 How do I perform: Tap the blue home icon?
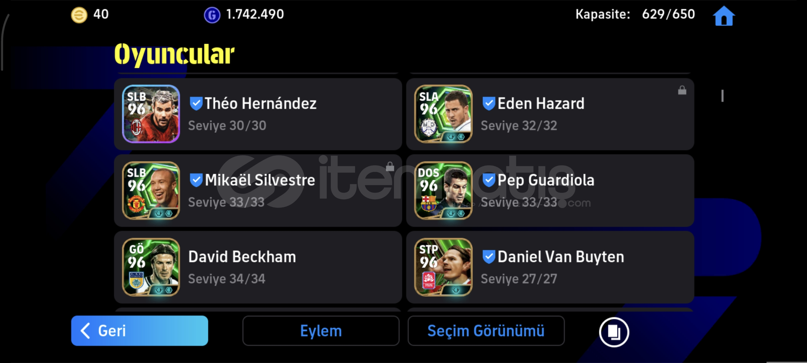pyautogui.click(x=724, y=15)
